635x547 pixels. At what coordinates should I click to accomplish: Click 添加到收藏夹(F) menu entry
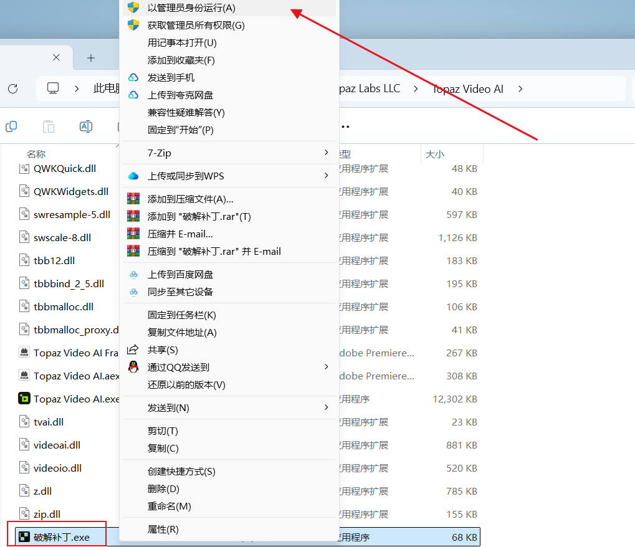[x=229, y=60]
